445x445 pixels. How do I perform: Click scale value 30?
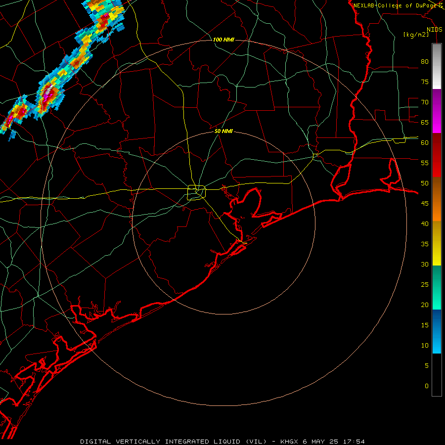(x=425, y=264)
